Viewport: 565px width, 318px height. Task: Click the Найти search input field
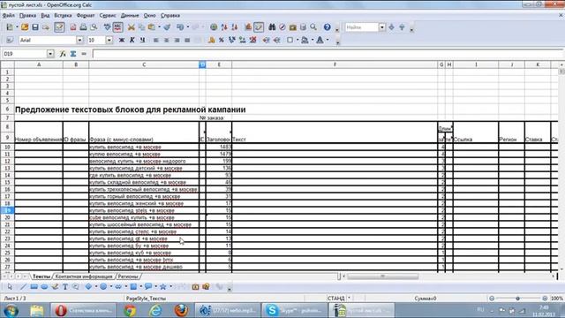click(361, 27)
